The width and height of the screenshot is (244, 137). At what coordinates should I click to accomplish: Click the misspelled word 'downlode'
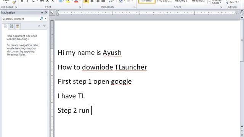coord(98,67)
